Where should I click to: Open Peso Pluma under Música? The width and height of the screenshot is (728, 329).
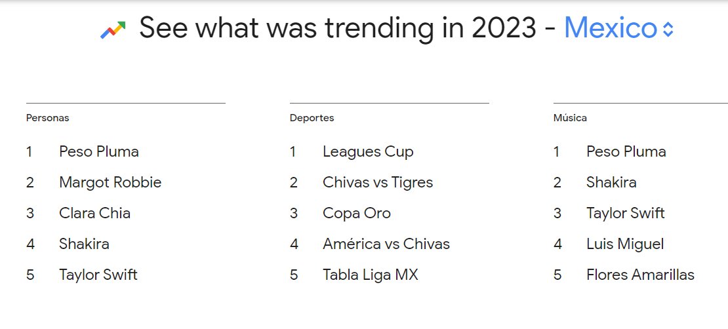pos(626,151)
